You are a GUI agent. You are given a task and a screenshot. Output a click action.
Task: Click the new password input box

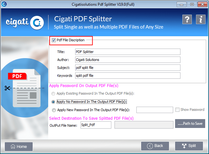pyautogui.click(x=155, y=110)
